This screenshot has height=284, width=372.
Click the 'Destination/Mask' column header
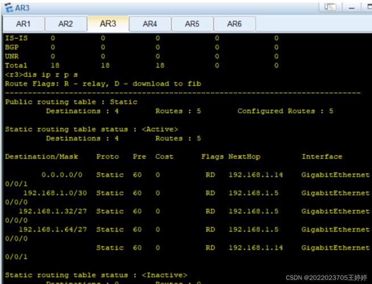(41, 157)
